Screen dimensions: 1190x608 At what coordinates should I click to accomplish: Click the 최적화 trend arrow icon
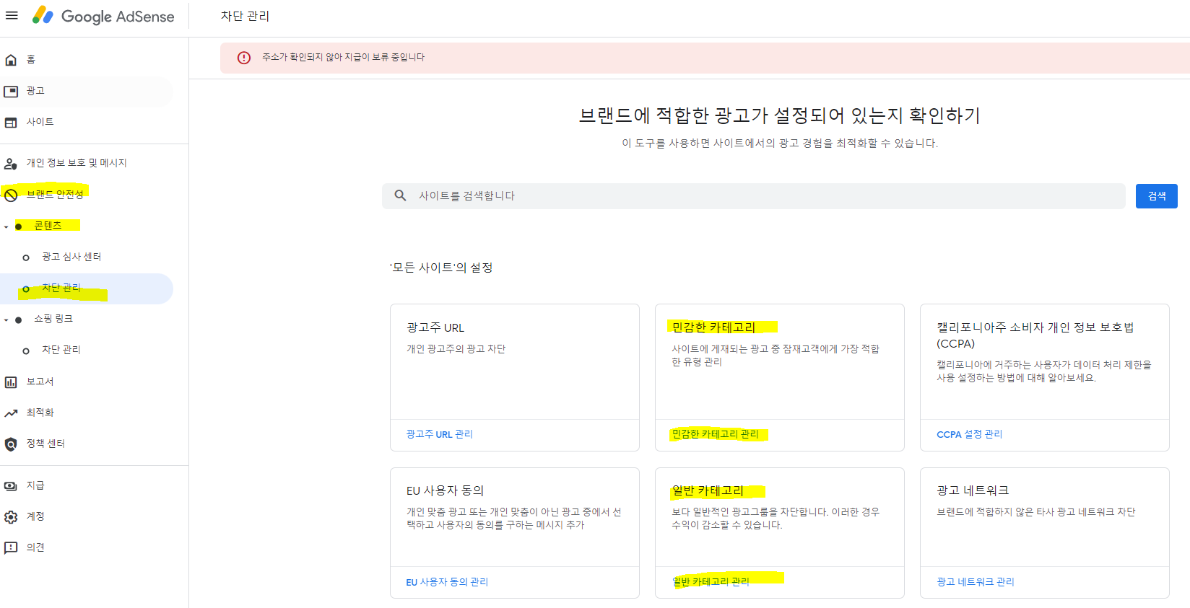11,413
